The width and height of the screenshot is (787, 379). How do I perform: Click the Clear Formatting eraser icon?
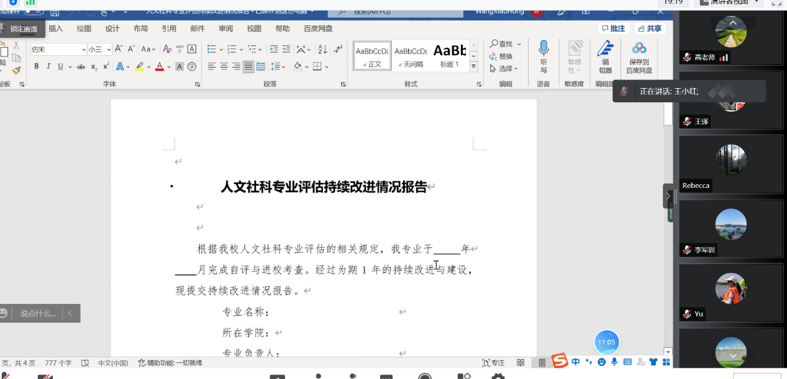[x=167, y=49]
